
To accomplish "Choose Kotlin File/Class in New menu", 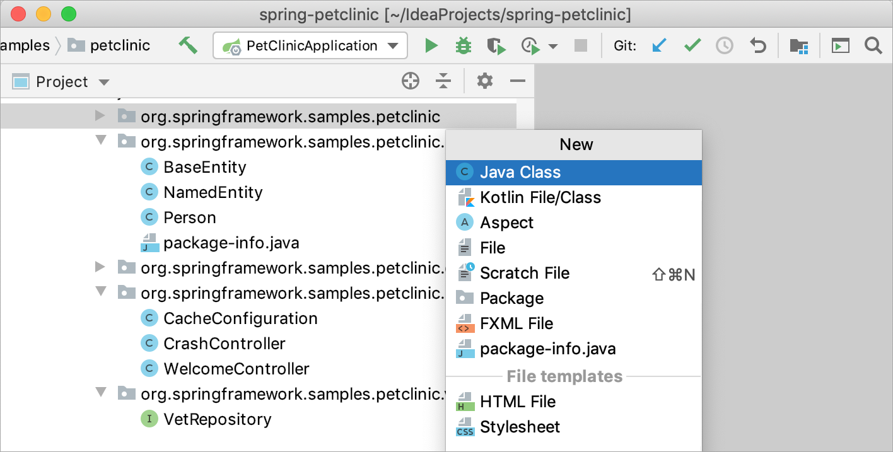I will click(574, 197).
